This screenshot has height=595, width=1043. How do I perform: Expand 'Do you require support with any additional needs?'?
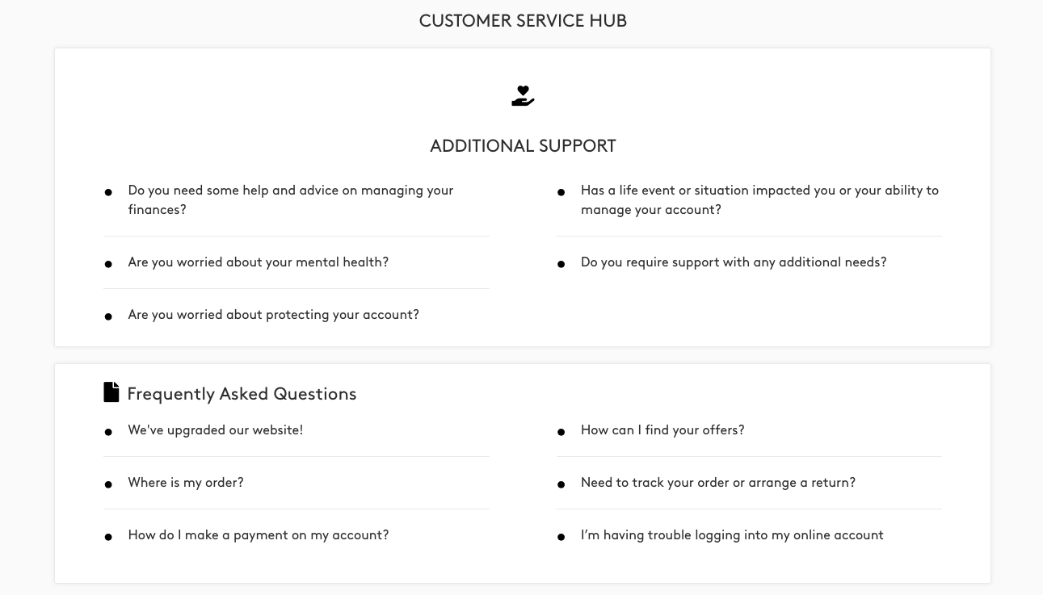click(x=734, y=262)
